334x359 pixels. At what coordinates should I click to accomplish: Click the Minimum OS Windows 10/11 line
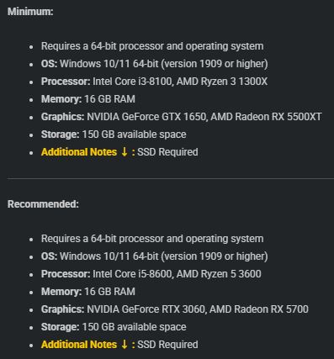click(x=155, y=64)
